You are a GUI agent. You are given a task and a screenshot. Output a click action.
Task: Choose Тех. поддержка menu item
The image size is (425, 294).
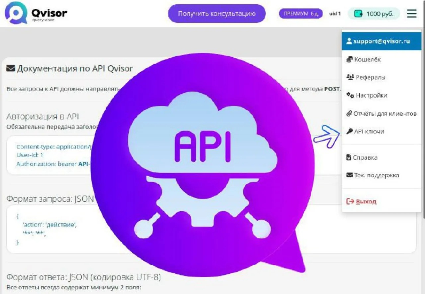(x=382, y=175)
